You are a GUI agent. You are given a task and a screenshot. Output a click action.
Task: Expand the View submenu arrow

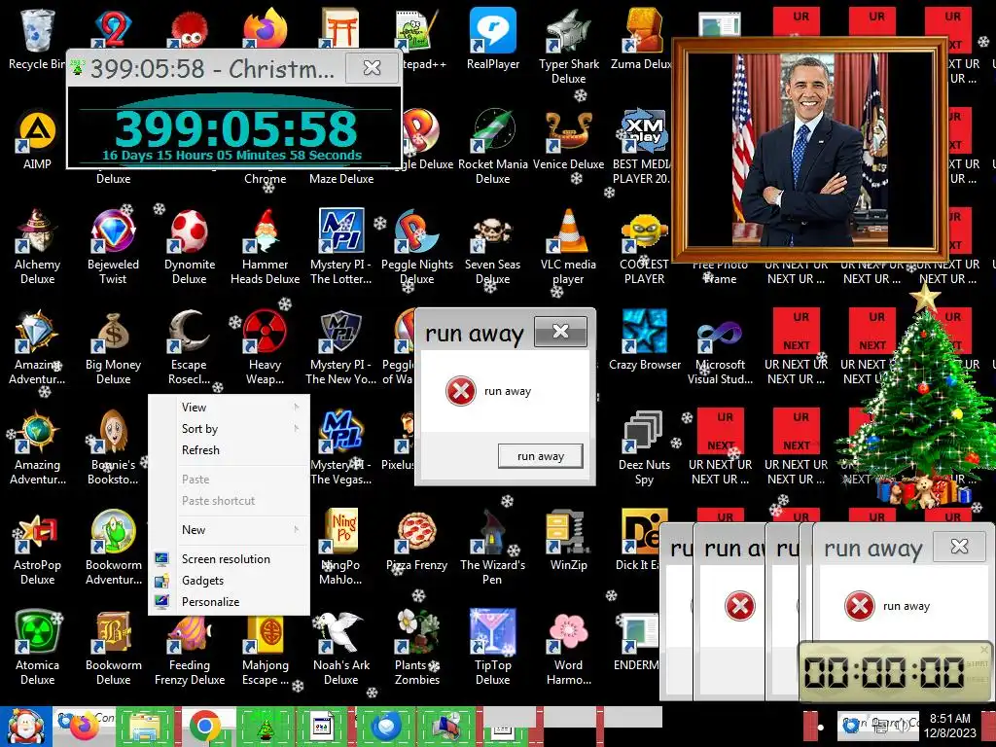297,407
